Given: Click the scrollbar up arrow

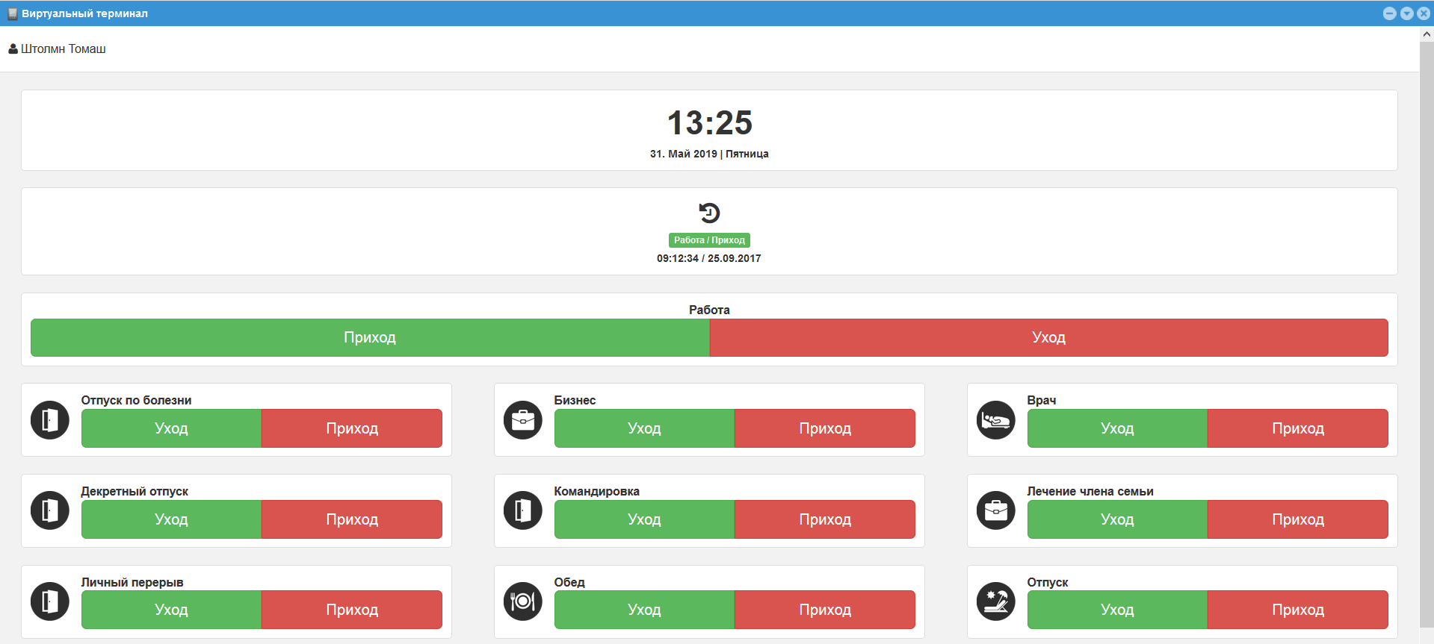Looking at the screenshot, I should point(1427,34).
